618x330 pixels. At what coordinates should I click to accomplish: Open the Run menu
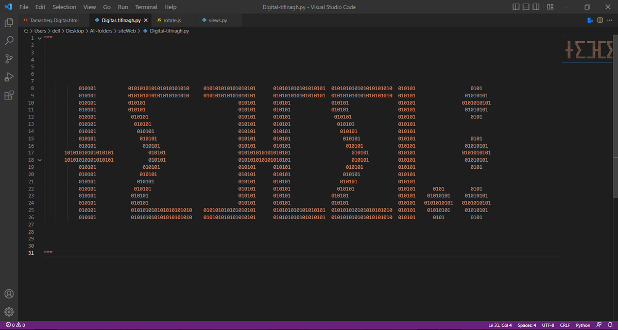click(x=123, y=7)
